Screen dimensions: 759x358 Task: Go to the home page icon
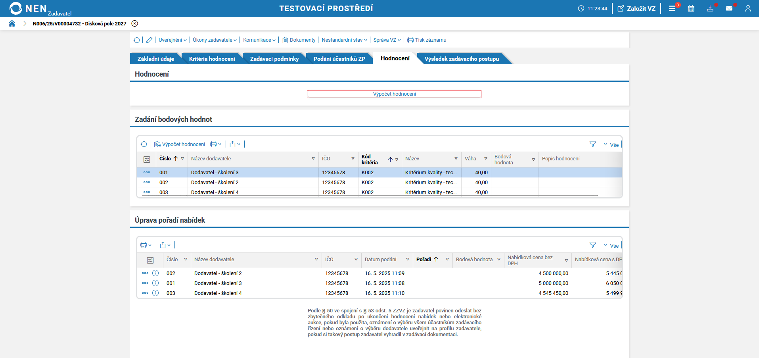12,23
